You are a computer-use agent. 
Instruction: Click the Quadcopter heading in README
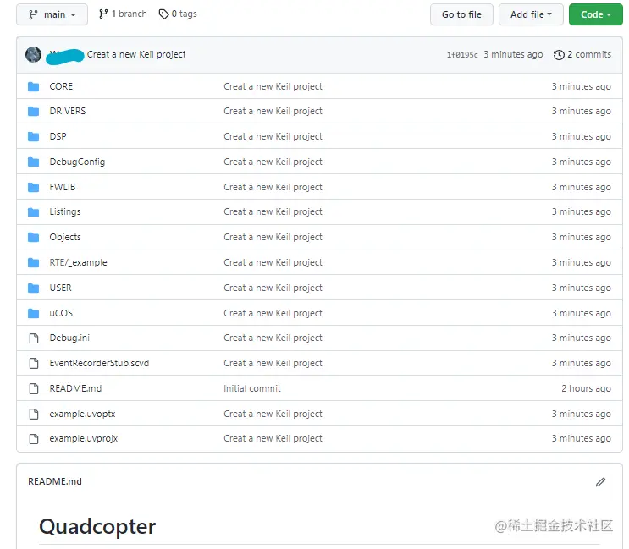(97, 526)
